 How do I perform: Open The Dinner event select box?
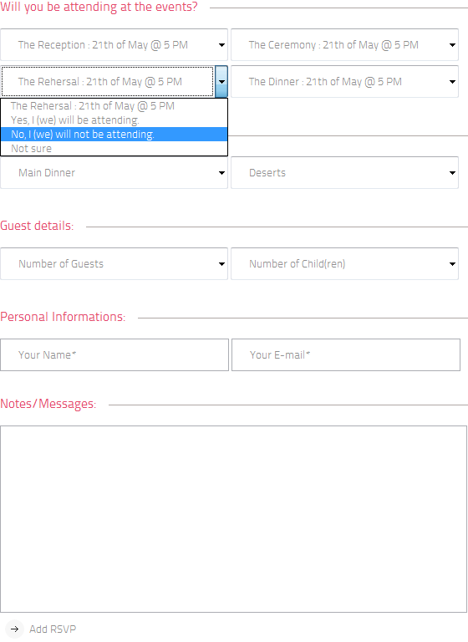tap(345, 81)
